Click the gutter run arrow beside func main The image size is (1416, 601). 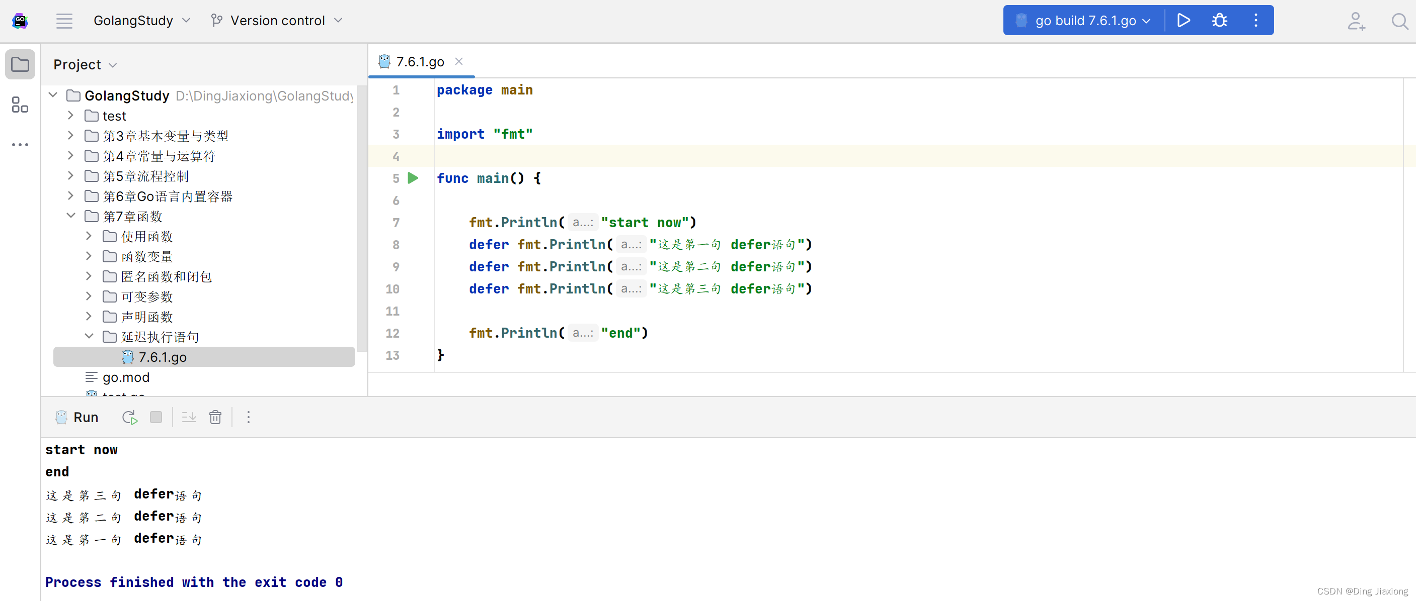coord(413,178)
